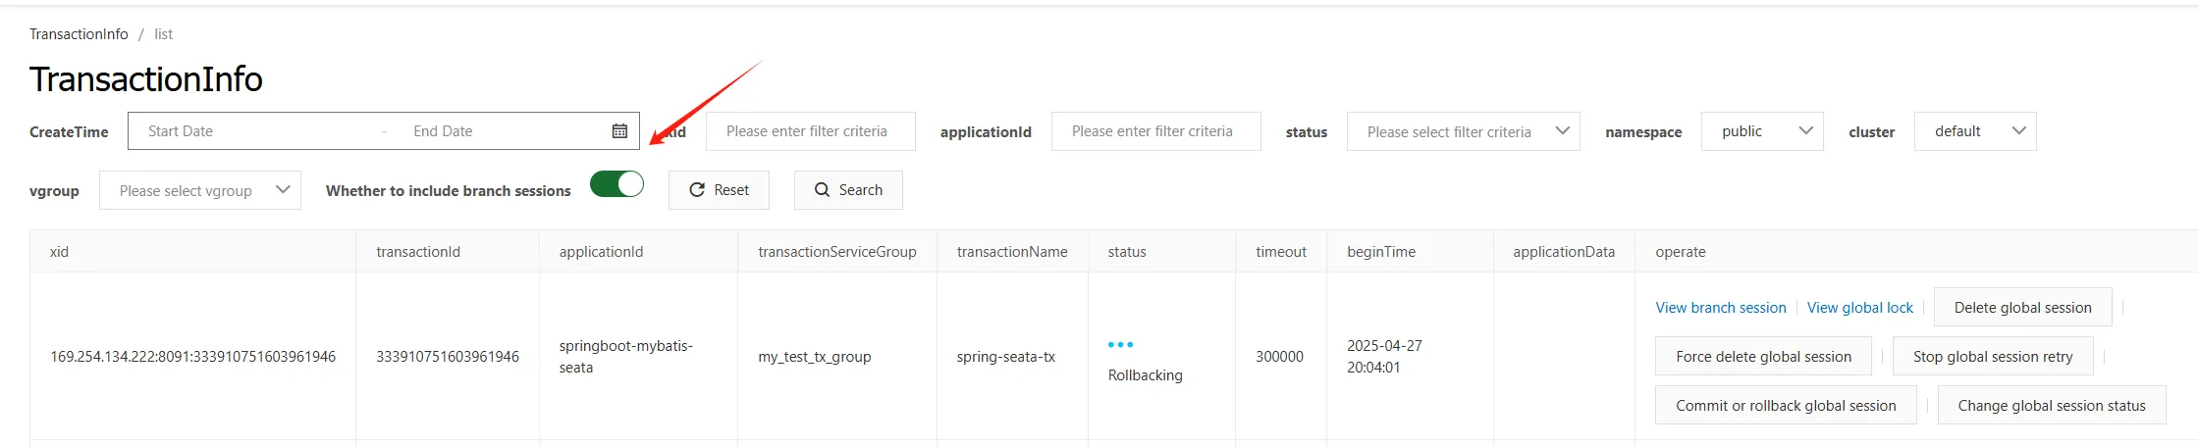Open View global lock link
The height and width of the screenshot is (447, 2198).
coord(1859,308)
